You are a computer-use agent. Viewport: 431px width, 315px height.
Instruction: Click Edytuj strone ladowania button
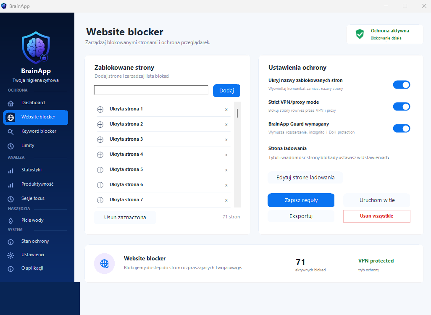click(x=305, y=178)
